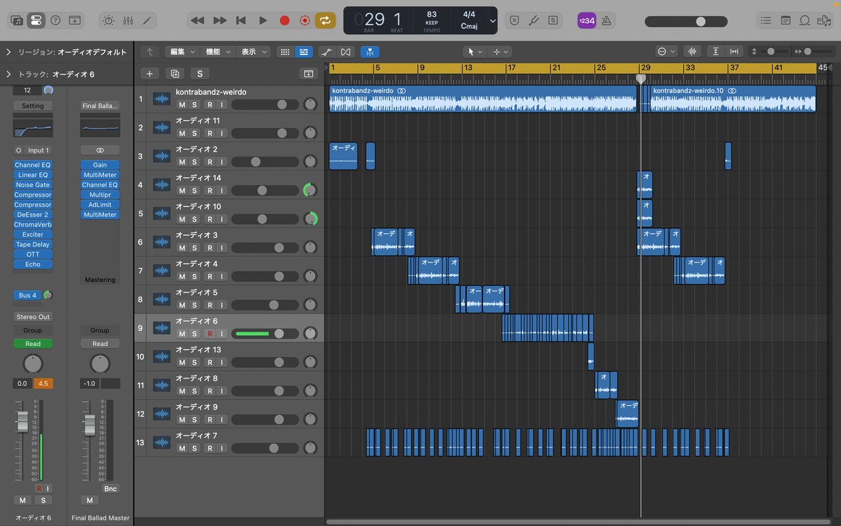Open the Note Pads icon
This screenshot has height=526, width=841.
785,21
